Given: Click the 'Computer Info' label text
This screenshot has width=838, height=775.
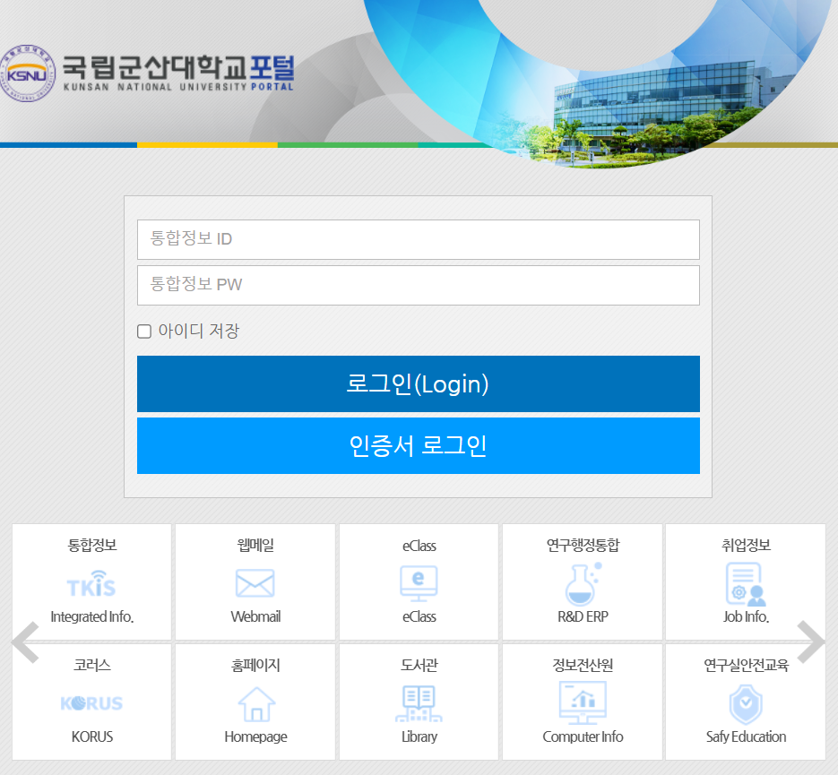Looking at the screenshot, I should [583, 737].
